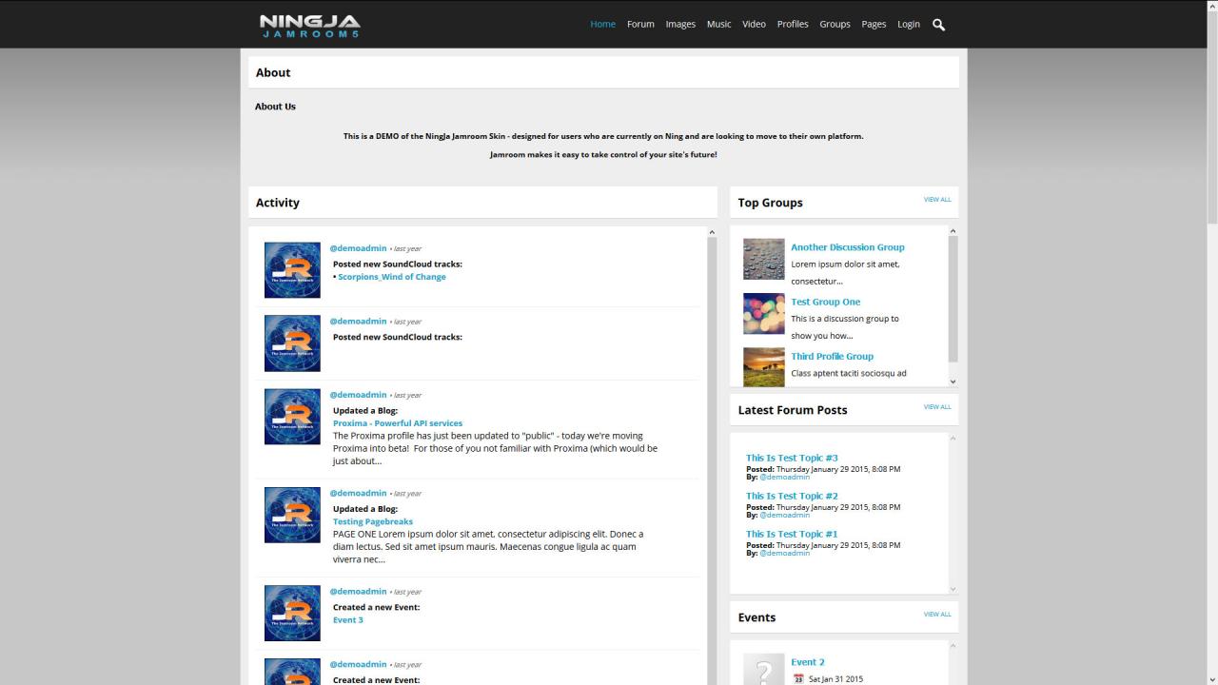Click @demoadmin author under Test Topic #3
The image size is (1218, 685).
784,478
